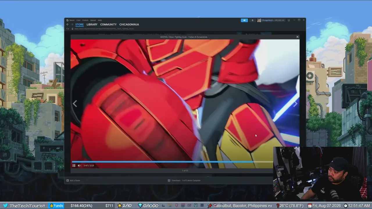Open the notifications bell

point(252,20)
